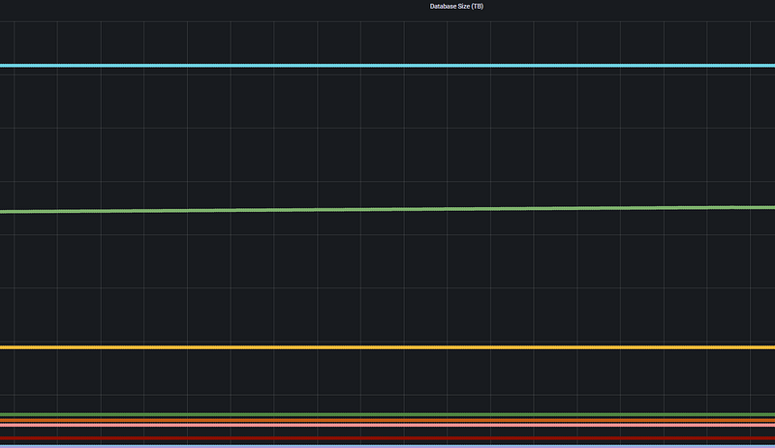Screen dimensions: 775x448
Task: Click the cyan series line near the chart top
Action: coord(387,66)
